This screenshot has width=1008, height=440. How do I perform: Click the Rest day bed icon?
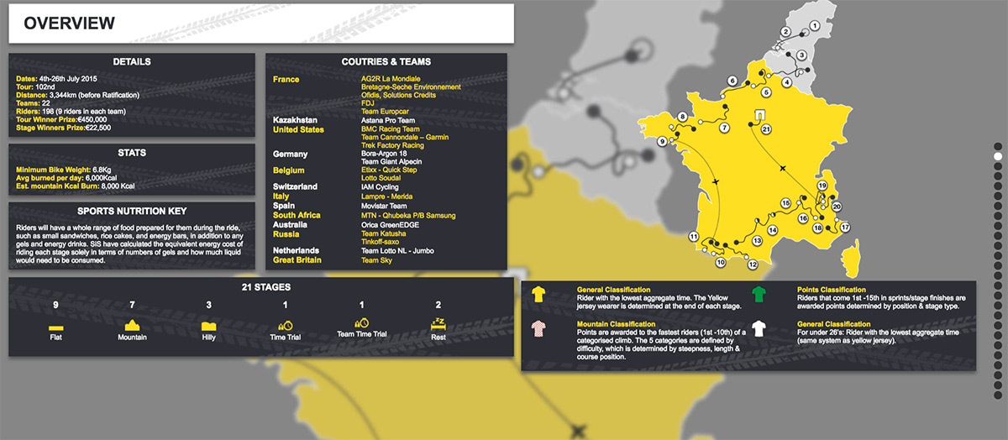[438, 323]
